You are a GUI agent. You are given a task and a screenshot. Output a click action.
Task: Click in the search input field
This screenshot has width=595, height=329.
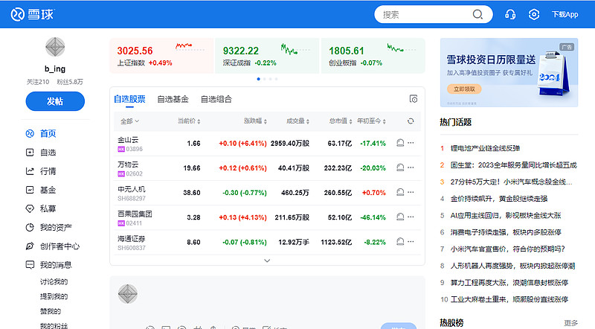click(x=425, y=14)
